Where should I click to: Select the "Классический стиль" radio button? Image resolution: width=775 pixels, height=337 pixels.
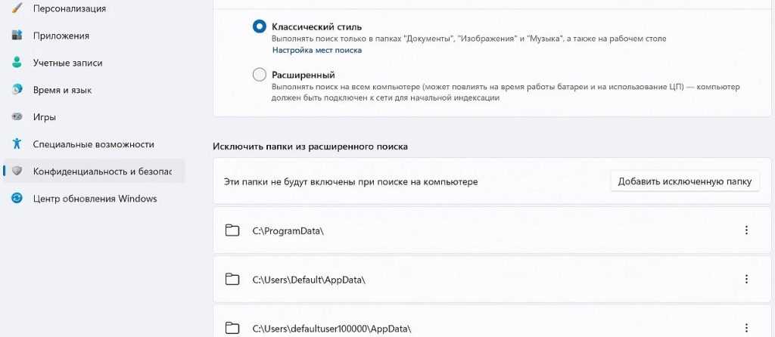tap(260, 26)
